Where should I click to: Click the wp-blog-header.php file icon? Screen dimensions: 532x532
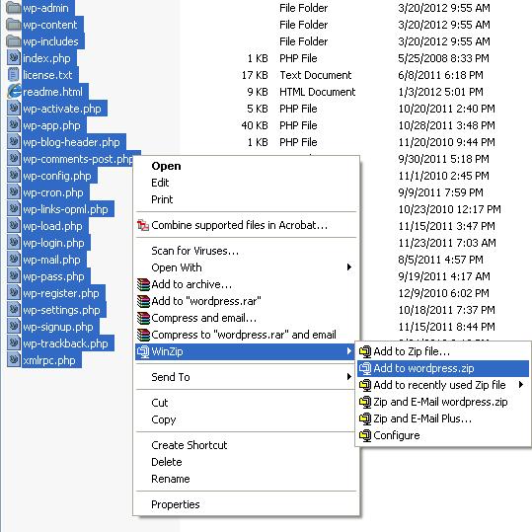coord(14,142)
